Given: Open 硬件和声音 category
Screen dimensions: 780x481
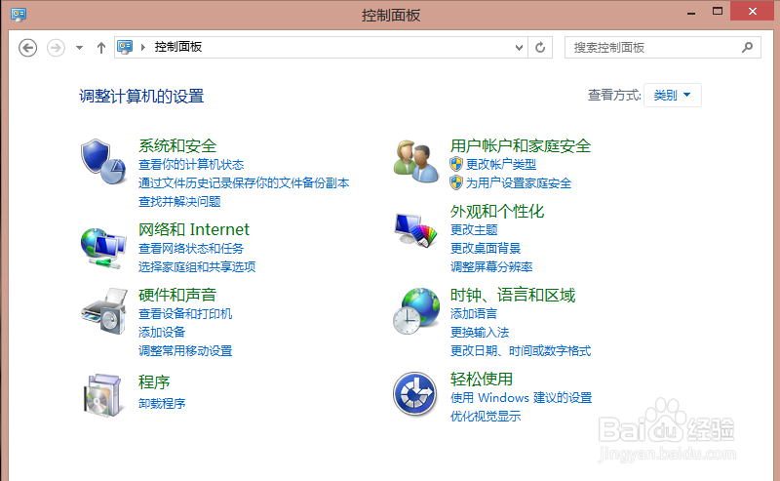Looking at the screenshot, I should pyautogui.click(x=177, y=295).
